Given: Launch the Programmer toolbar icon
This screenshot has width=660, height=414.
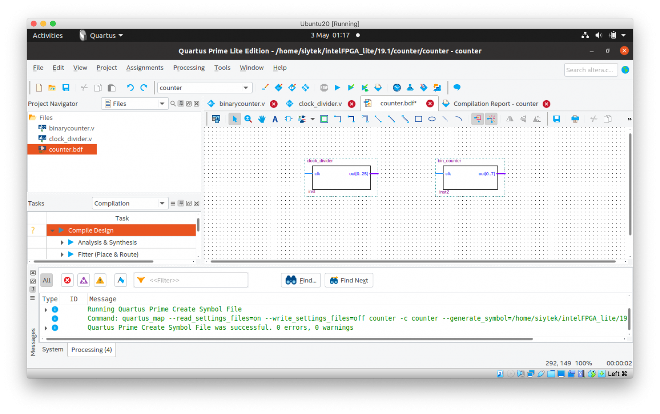Looking at the screenshot, I should [x=424, y=87].
